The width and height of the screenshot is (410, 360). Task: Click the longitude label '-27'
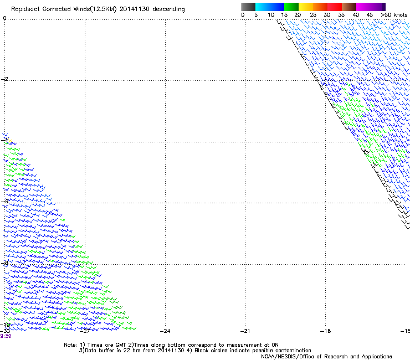85,331
